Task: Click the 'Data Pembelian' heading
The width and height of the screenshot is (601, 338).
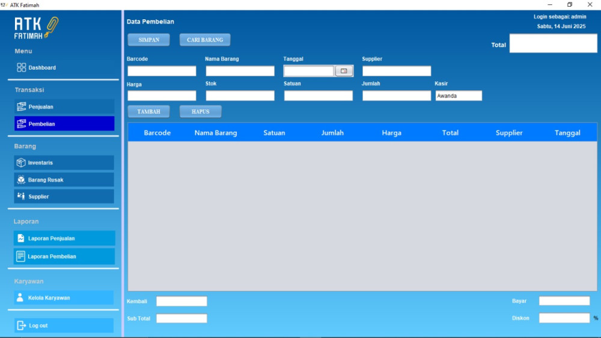Action: click(x=150, y=22)
